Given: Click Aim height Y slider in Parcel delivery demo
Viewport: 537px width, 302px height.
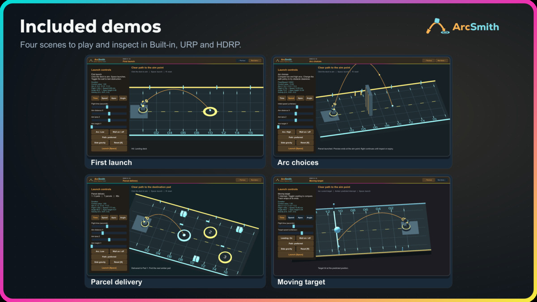Looking at the screenshot, I should (x=109, y=246).
